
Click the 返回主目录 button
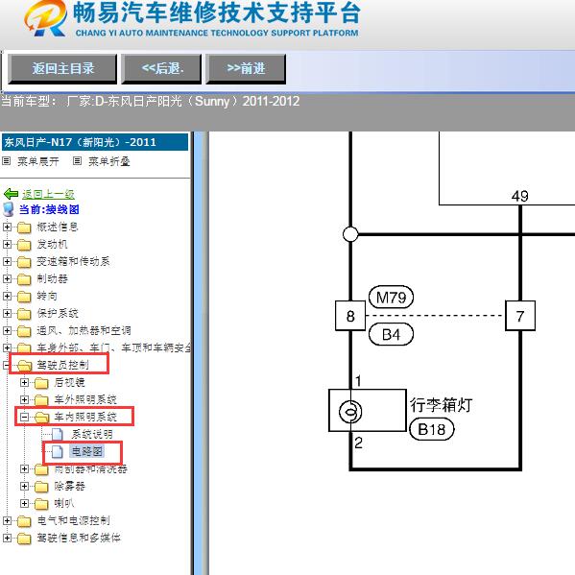pyautogui.click(x=62, y=68)
